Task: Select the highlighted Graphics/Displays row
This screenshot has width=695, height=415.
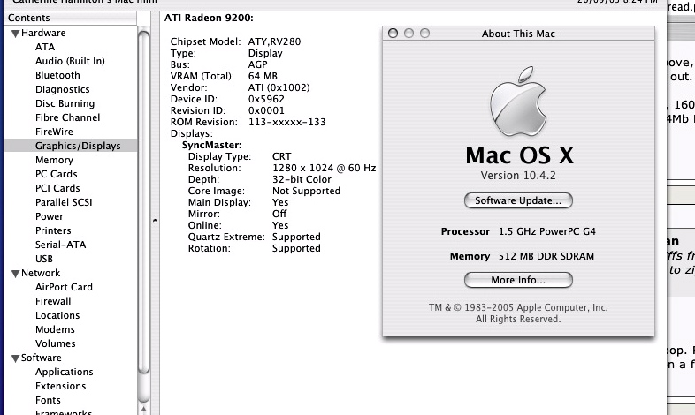Action: [x=71, y=146]
